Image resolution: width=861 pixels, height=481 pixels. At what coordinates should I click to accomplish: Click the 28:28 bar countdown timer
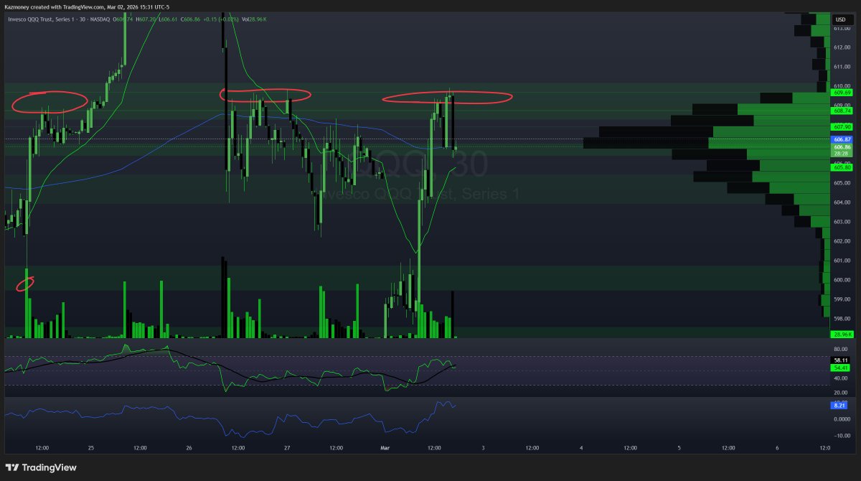(842, 154)
